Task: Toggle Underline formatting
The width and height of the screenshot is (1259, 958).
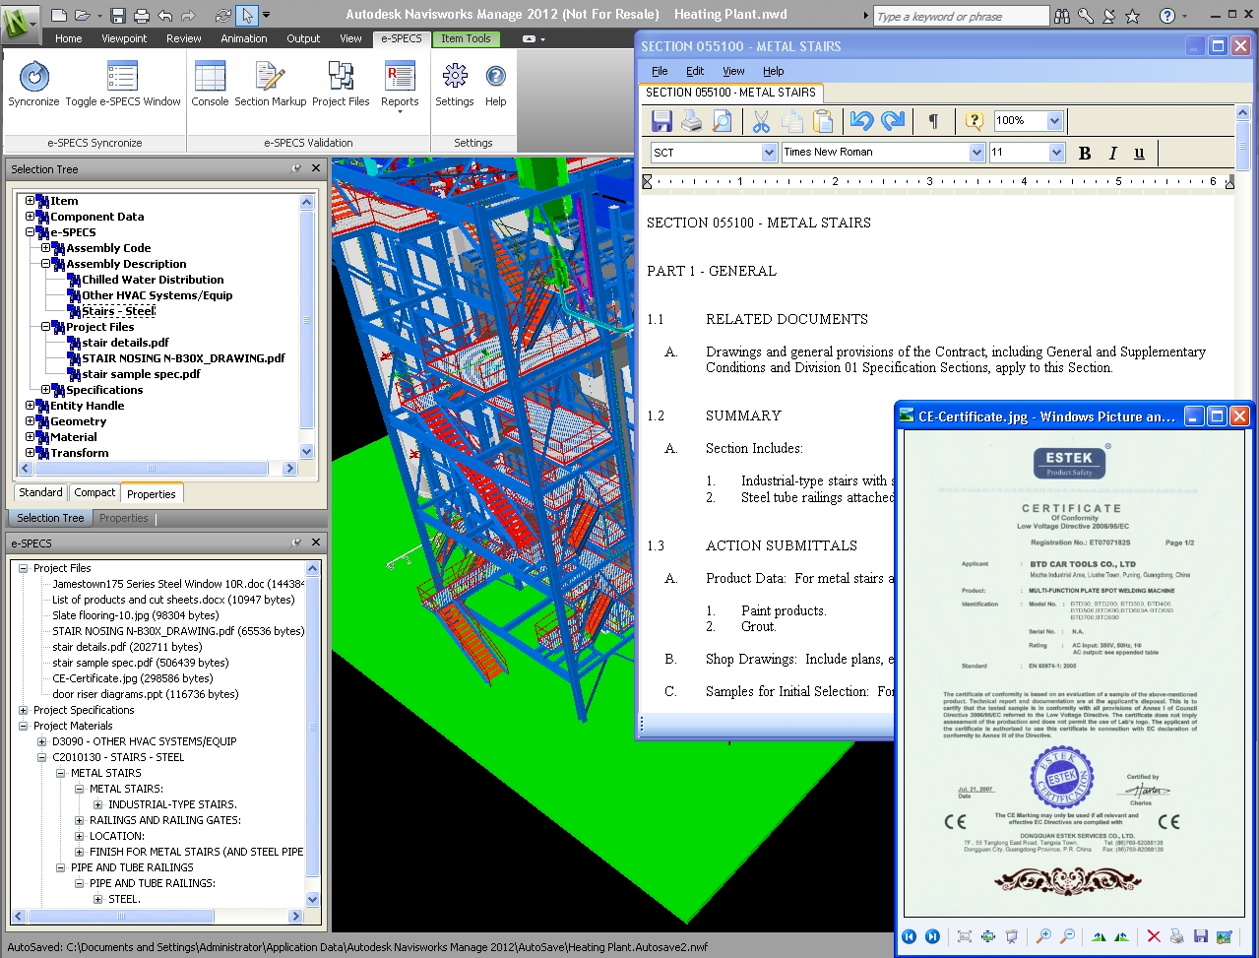Action: [x=1140, y=153]
